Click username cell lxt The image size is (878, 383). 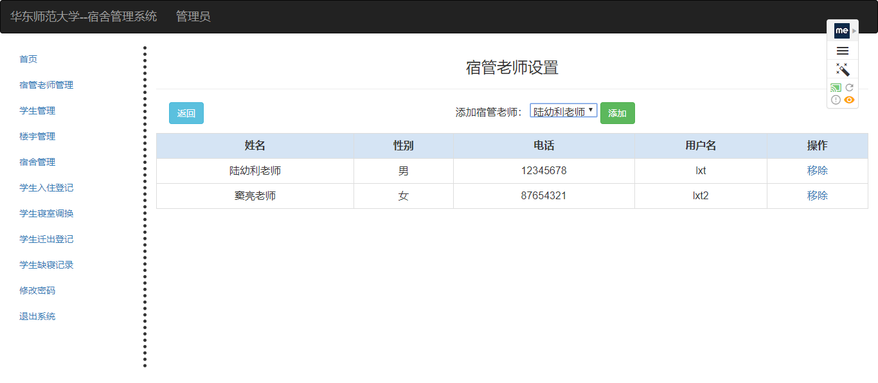coord(701,171)
